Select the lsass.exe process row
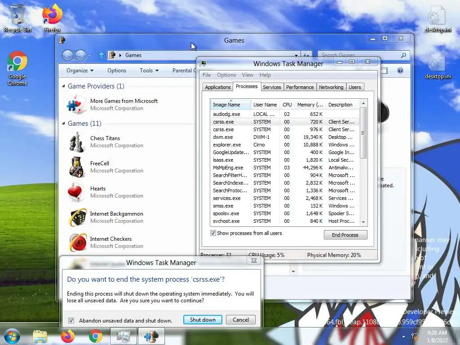Image resolution: width=460 pixels, height=345 pixels. click(284, 160)
